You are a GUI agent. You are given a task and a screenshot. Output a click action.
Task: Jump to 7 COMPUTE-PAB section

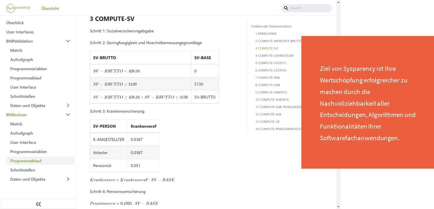[267, 78]
